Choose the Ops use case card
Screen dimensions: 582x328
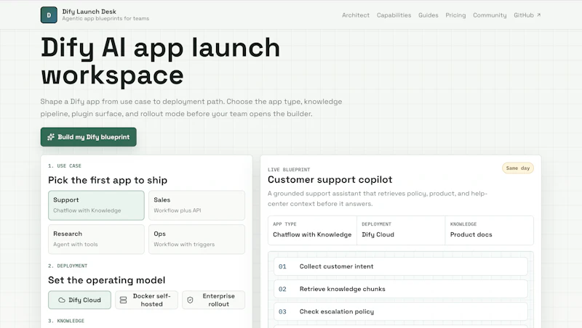coord(196,239)
